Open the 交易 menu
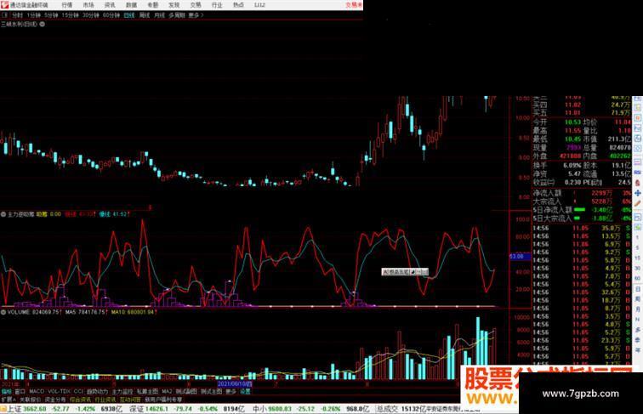643x414 pixels. point(196,5)
